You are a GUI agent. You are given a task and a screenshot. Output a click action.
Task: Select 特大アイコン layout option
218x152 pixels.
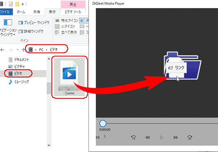[x=67, y=20]
